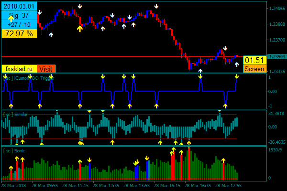Click the Visit button
The width and height of the screenshot is (287, 191).
[46, 69]
